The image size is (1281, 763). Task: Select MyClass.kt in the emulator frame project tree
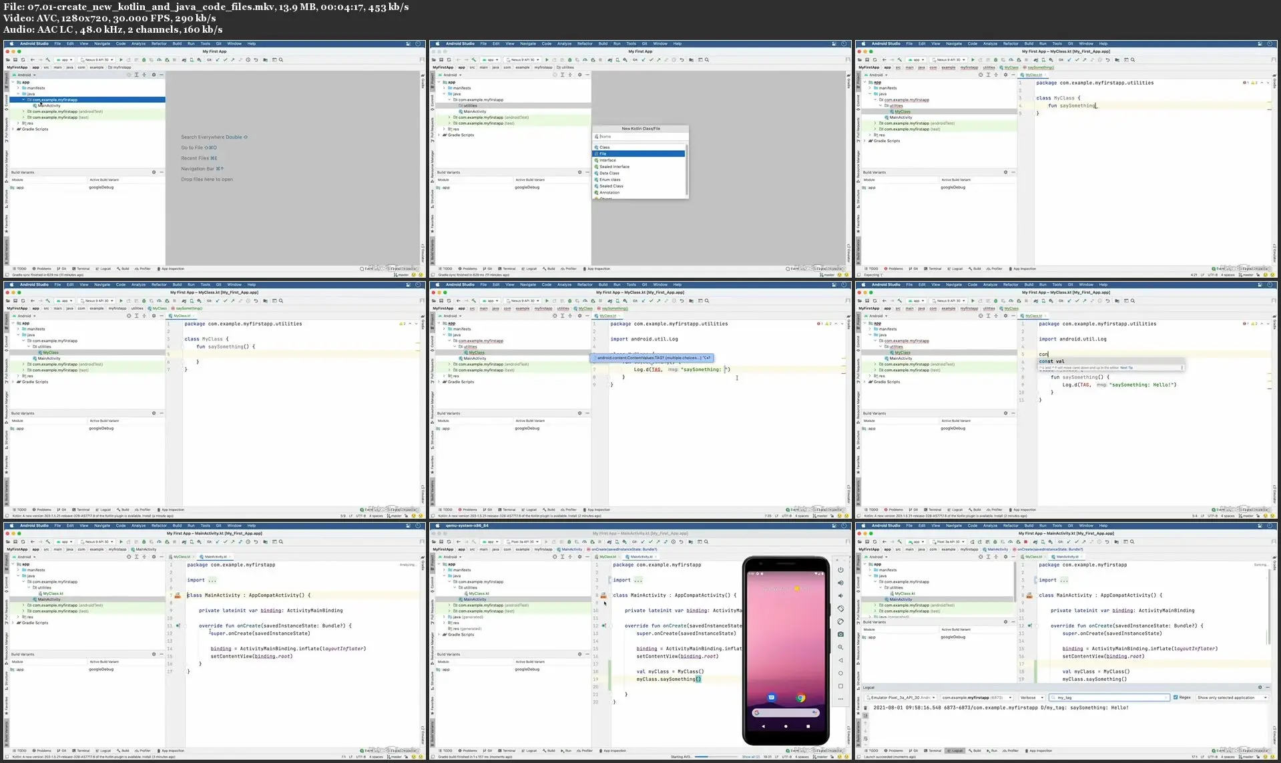tap(479, 593)
